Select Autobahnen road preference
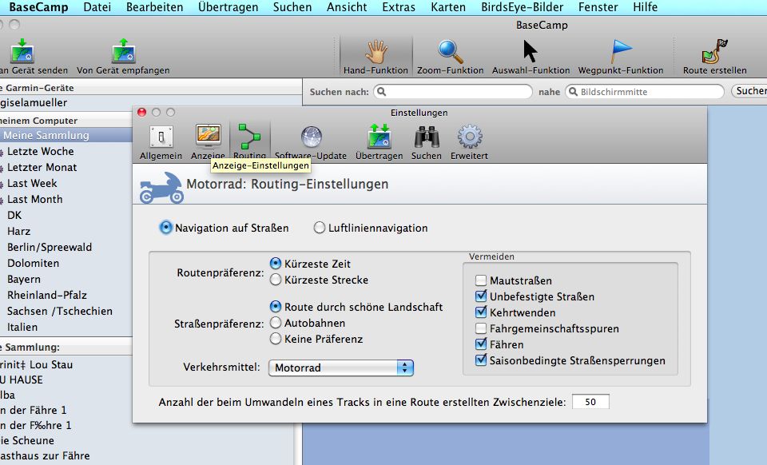The image size is (767, 465). 276,323
